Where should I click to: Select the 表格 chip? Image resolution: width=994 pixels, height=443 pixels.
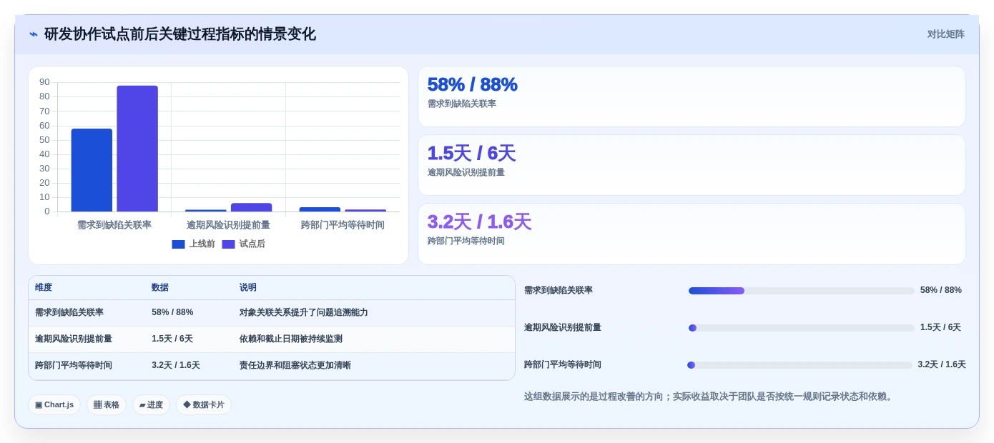(107, 404)
